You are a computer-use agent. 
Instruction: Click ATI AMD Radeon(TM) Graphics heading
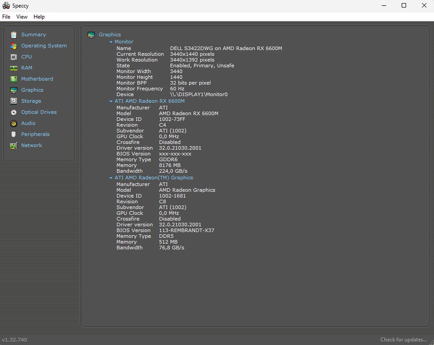click(x=154, y=178)
